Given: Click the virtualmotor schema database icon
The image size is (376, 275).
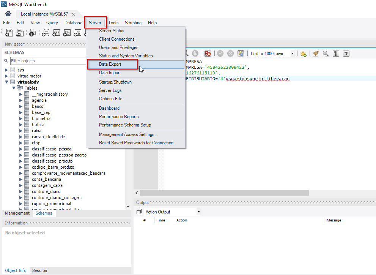Looking at the screenshot, I should [x=13, y=76].
